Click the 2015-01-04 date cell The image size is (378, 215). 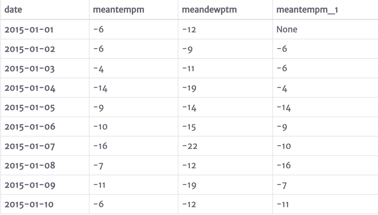click(29, 88)
